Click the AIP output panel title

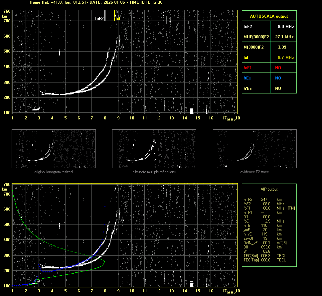click(x=269, y=189)
